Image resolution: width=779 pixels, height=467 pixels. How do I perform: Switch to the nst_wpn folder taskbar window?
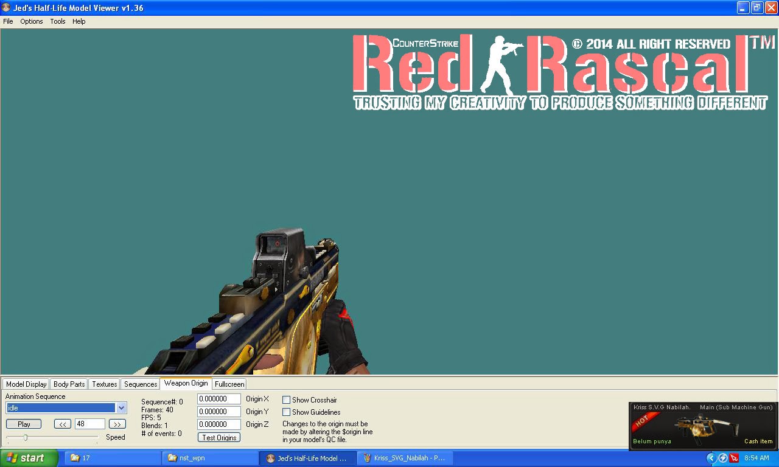[x=211, y=458]
